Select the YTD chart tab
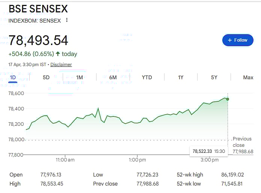 [147, 77]
